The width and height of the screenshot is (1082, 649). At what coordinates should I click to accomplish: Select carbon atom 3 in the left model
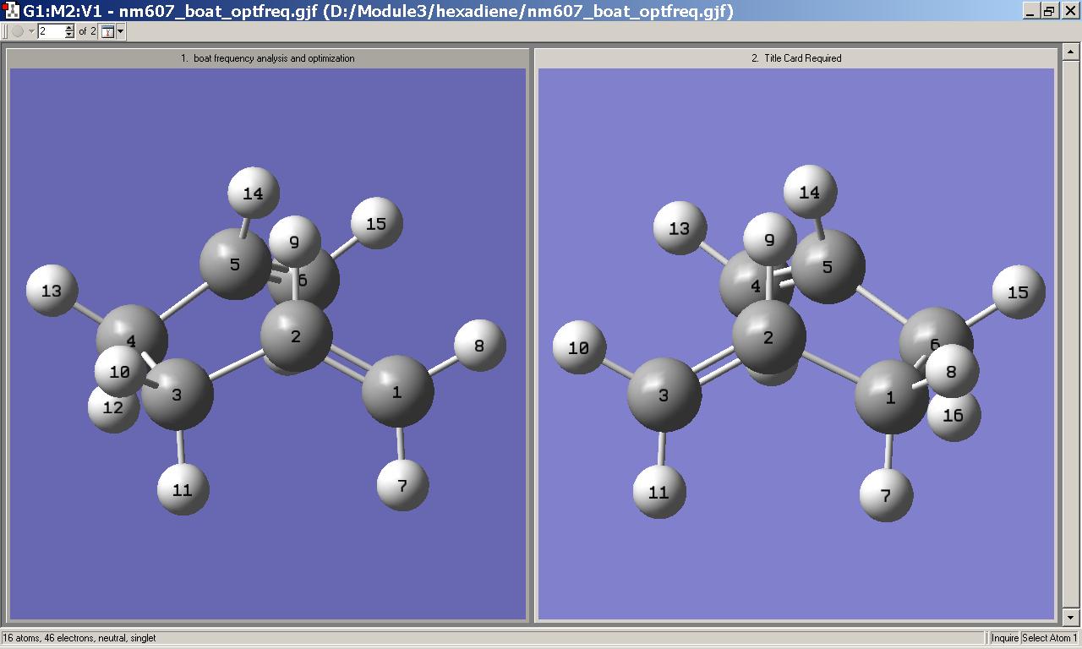point(177,394)
